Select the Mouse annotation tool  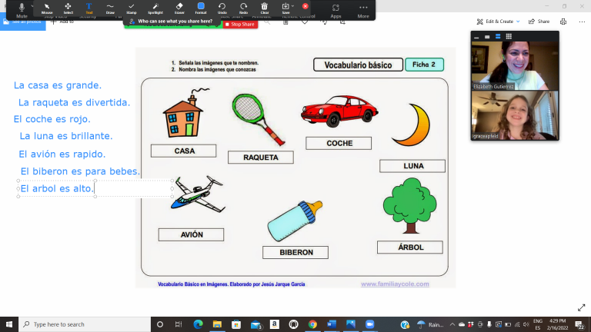click(47, 8)
